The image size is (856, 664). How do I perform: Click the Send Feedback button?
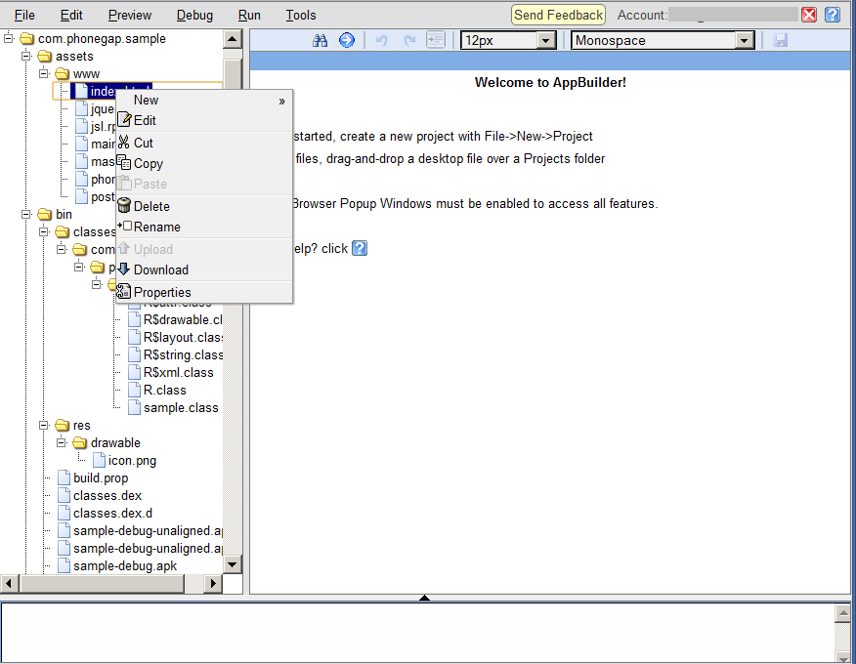[x=559, y=15]
